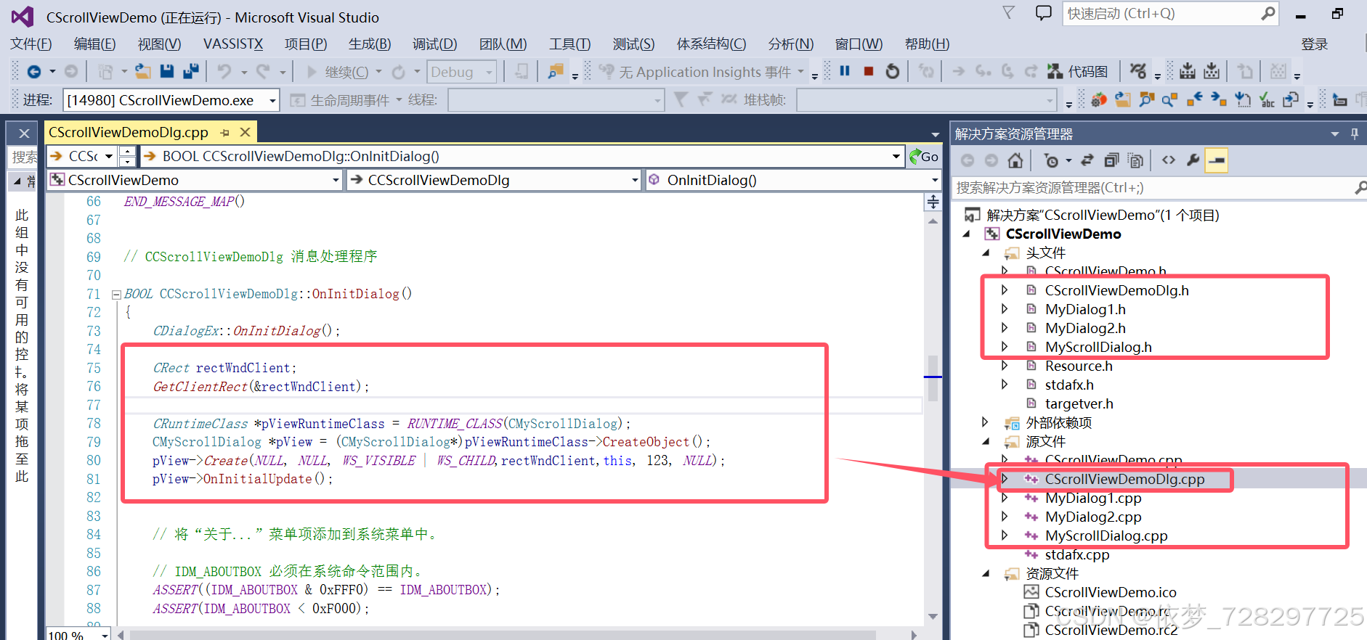Click the green Go button in navigation bar
This screenshot has height=640, width=1367.
pos(925,156)
